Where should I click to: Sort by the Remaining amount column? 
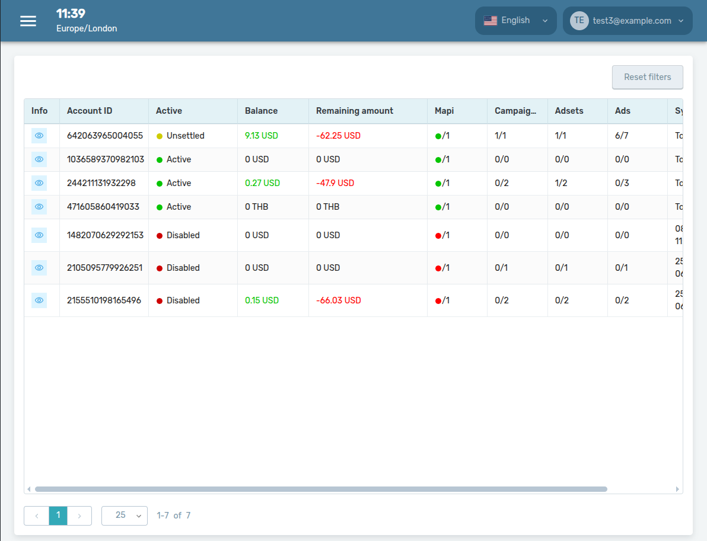click(354, 111)
